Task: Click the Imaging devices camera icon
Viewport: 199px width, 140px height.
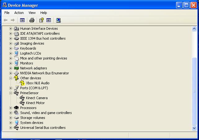Action: tap(16, 43)
